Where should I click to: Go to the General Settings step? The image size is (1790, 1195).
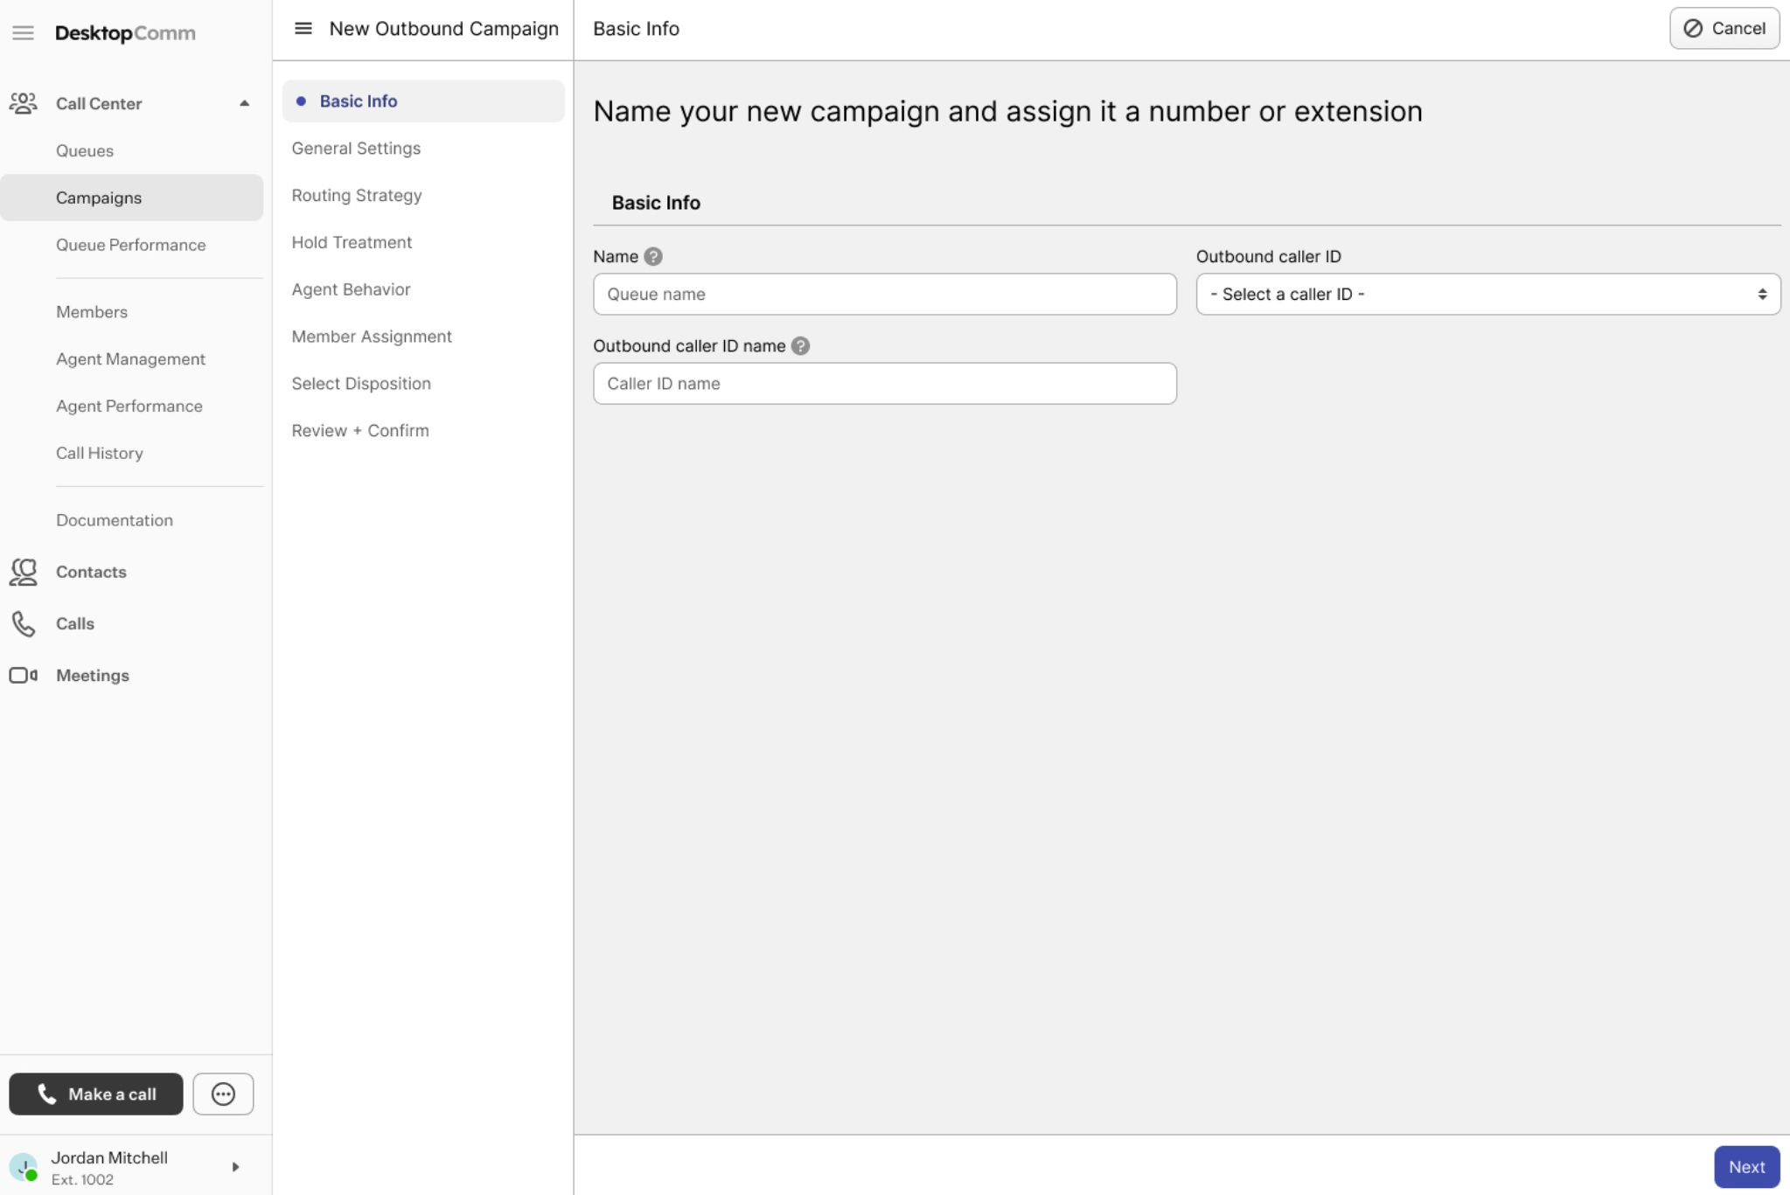(356, 149)
